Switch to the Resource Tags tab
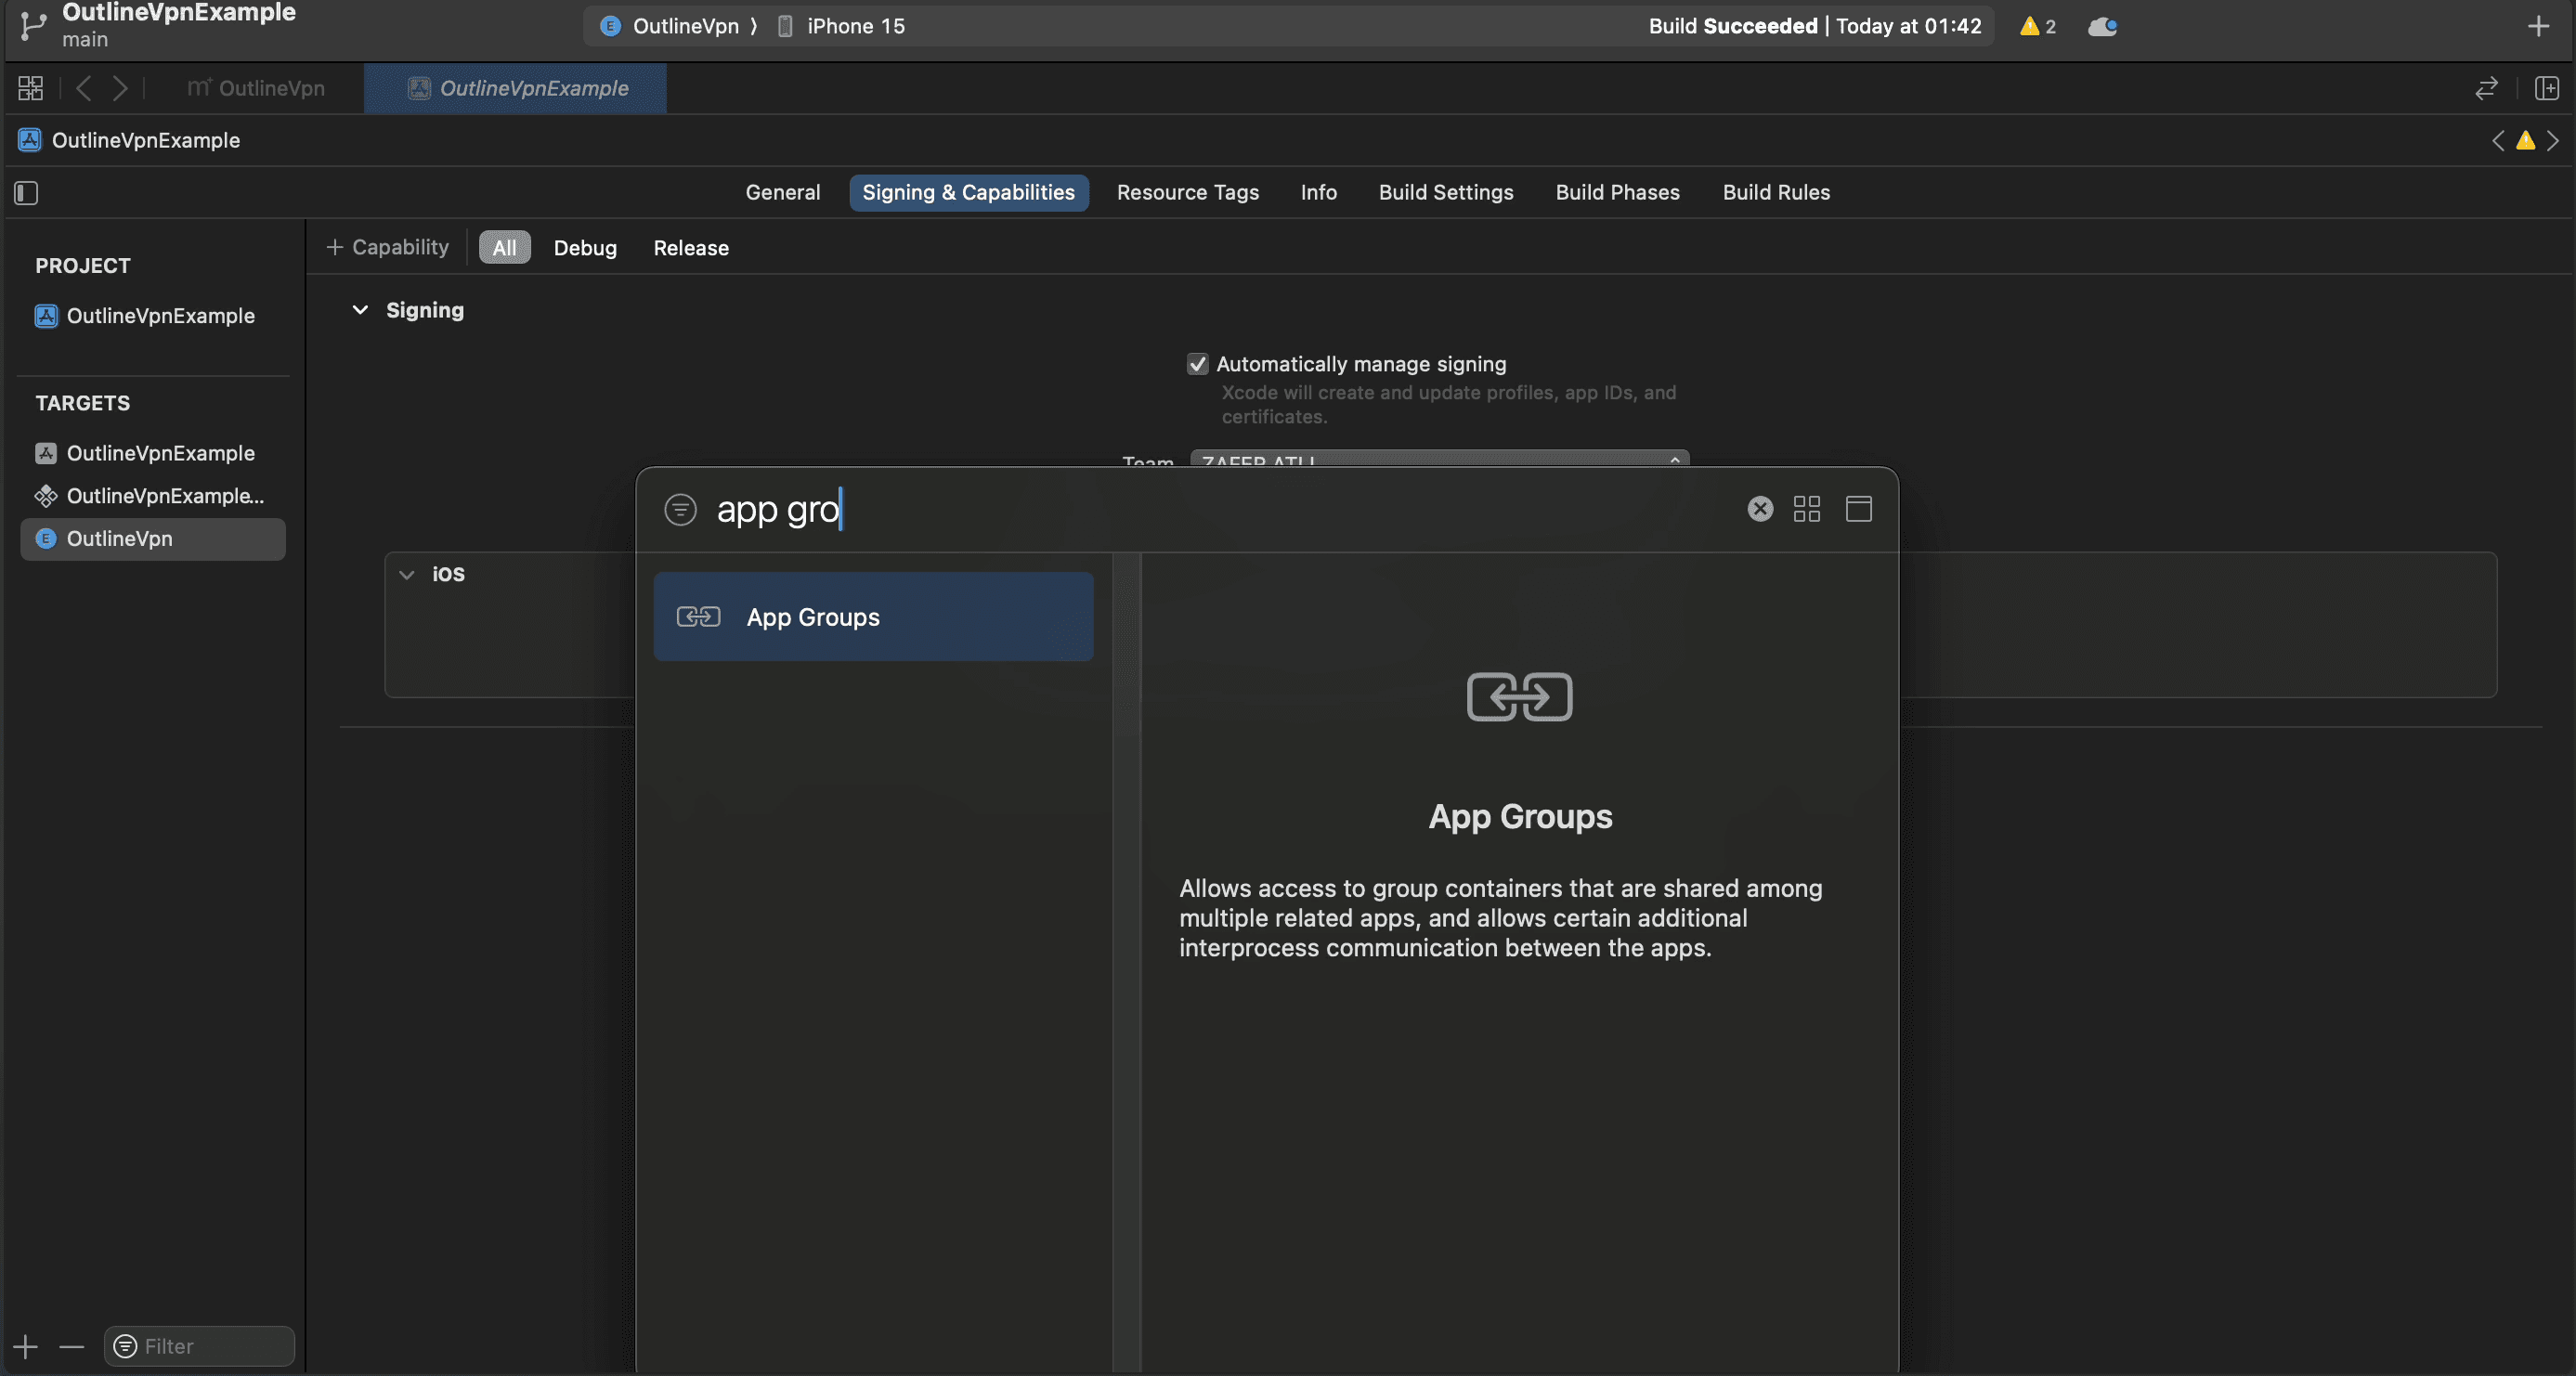This screenshot has height=1376, width=2576. click(1187, 192)
